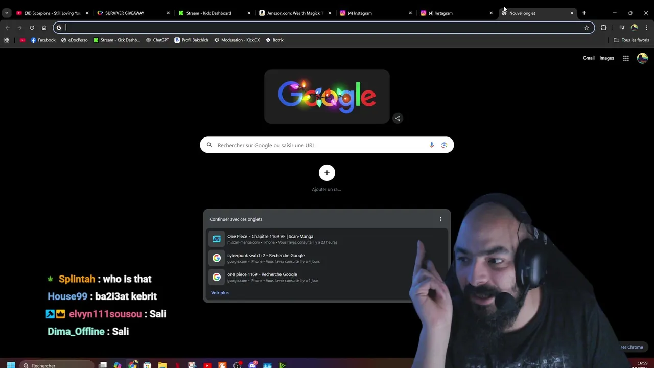The height and width of the screenshot is (368, 654).
Task: Open the YouTube app in the taskbar
Action: [207, 365]
